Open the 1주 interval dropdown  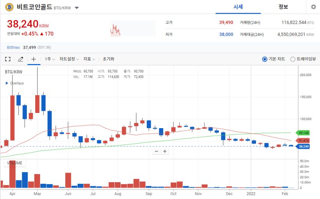tap(50, 59)
